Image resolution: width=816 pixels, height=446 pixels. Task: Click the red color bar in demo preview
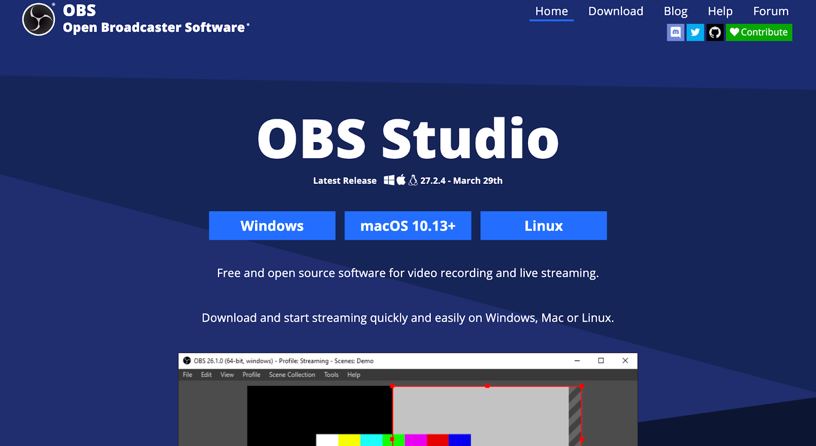438,440
